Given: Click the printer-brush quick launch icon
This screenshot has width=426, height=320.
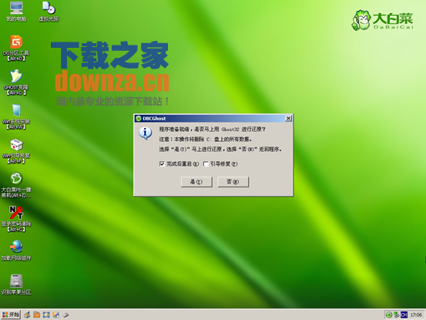Looking at the screenshot, I should pyautogui.click(x=27, y=315).
